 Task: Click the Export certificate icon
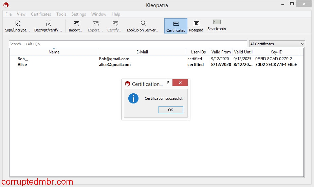[95, 24]
